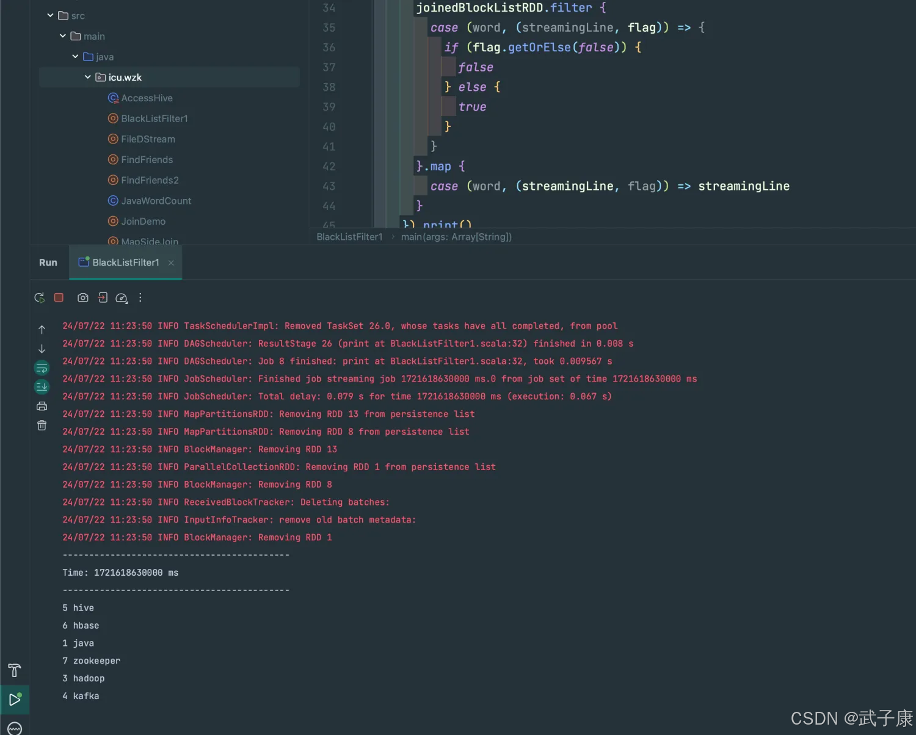Open the bottom sidebar tool window icon

point(15,728)
